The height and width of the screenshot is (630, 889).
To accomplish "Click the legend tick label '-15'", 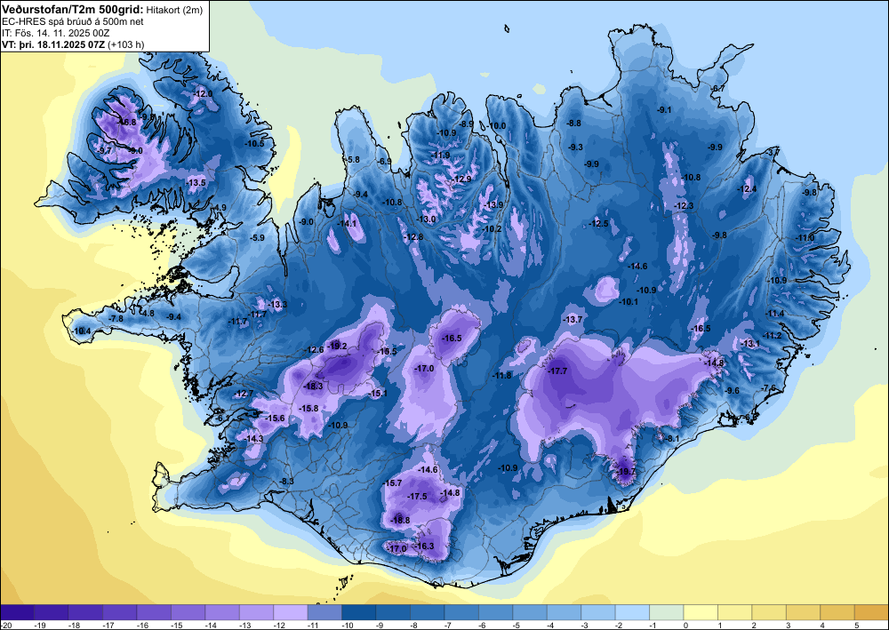I will click(175, 625).
